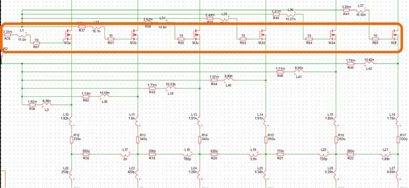Image resolution: width=409 pixels, height=188 pixels.
Task: Select MOSFET M3e symbol
Action: click(x=333, y=35)
